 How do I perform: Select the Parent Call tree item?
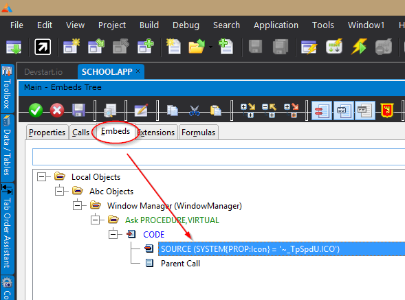(180, 264)
